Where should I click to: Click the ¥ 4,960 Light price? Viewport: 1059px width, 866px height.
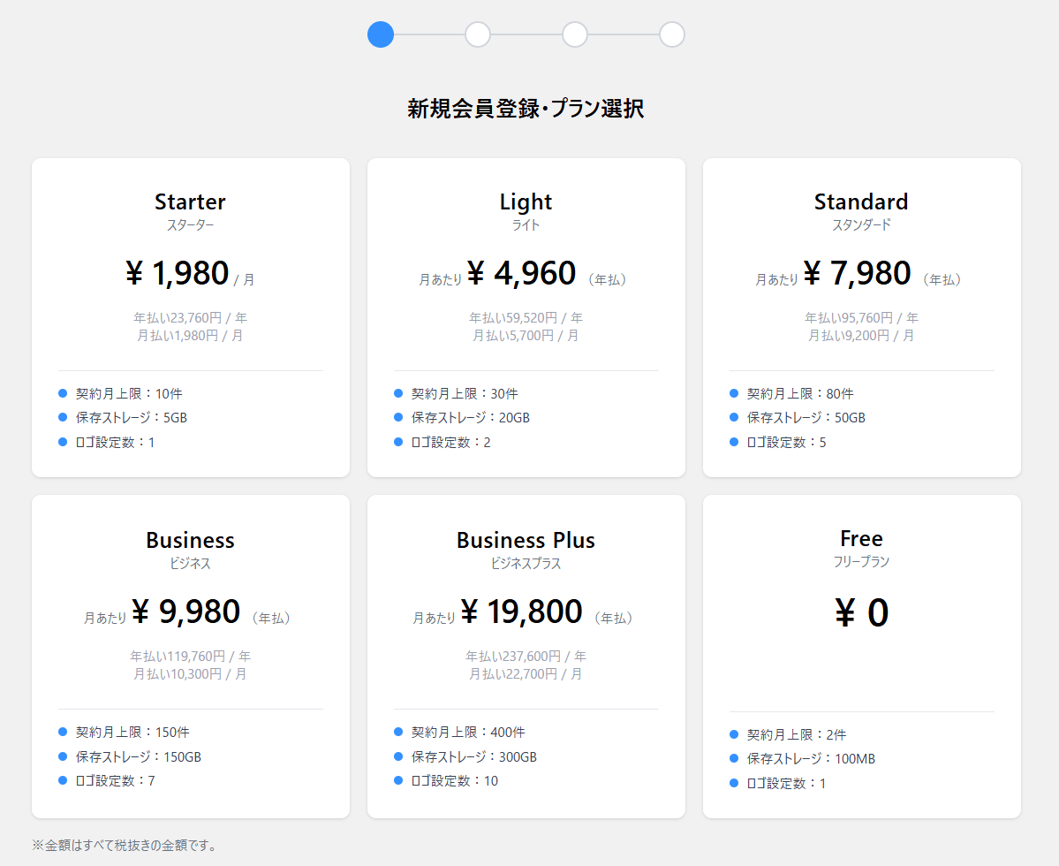pos(521,274)
